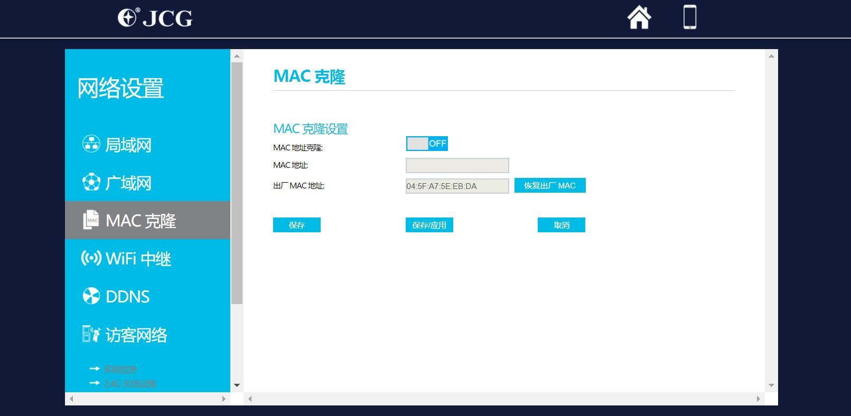Click the MAC 克隆 document icon

point(91,220)
